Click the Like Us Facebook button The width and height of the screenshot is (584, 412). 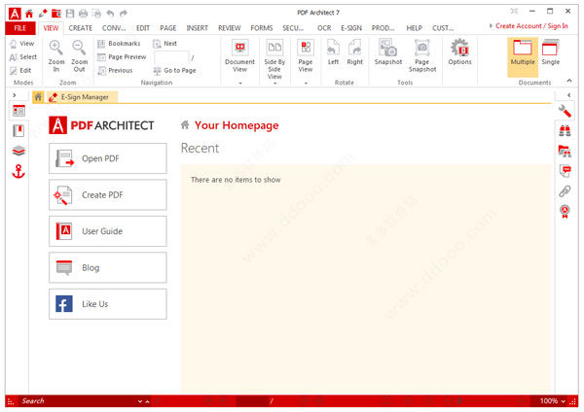108,304
